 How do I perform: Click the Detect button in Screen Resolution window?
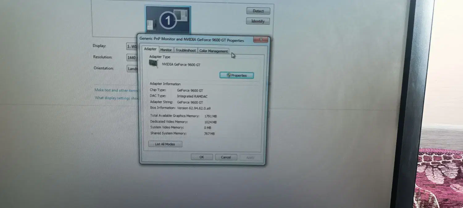click(258, 11)
